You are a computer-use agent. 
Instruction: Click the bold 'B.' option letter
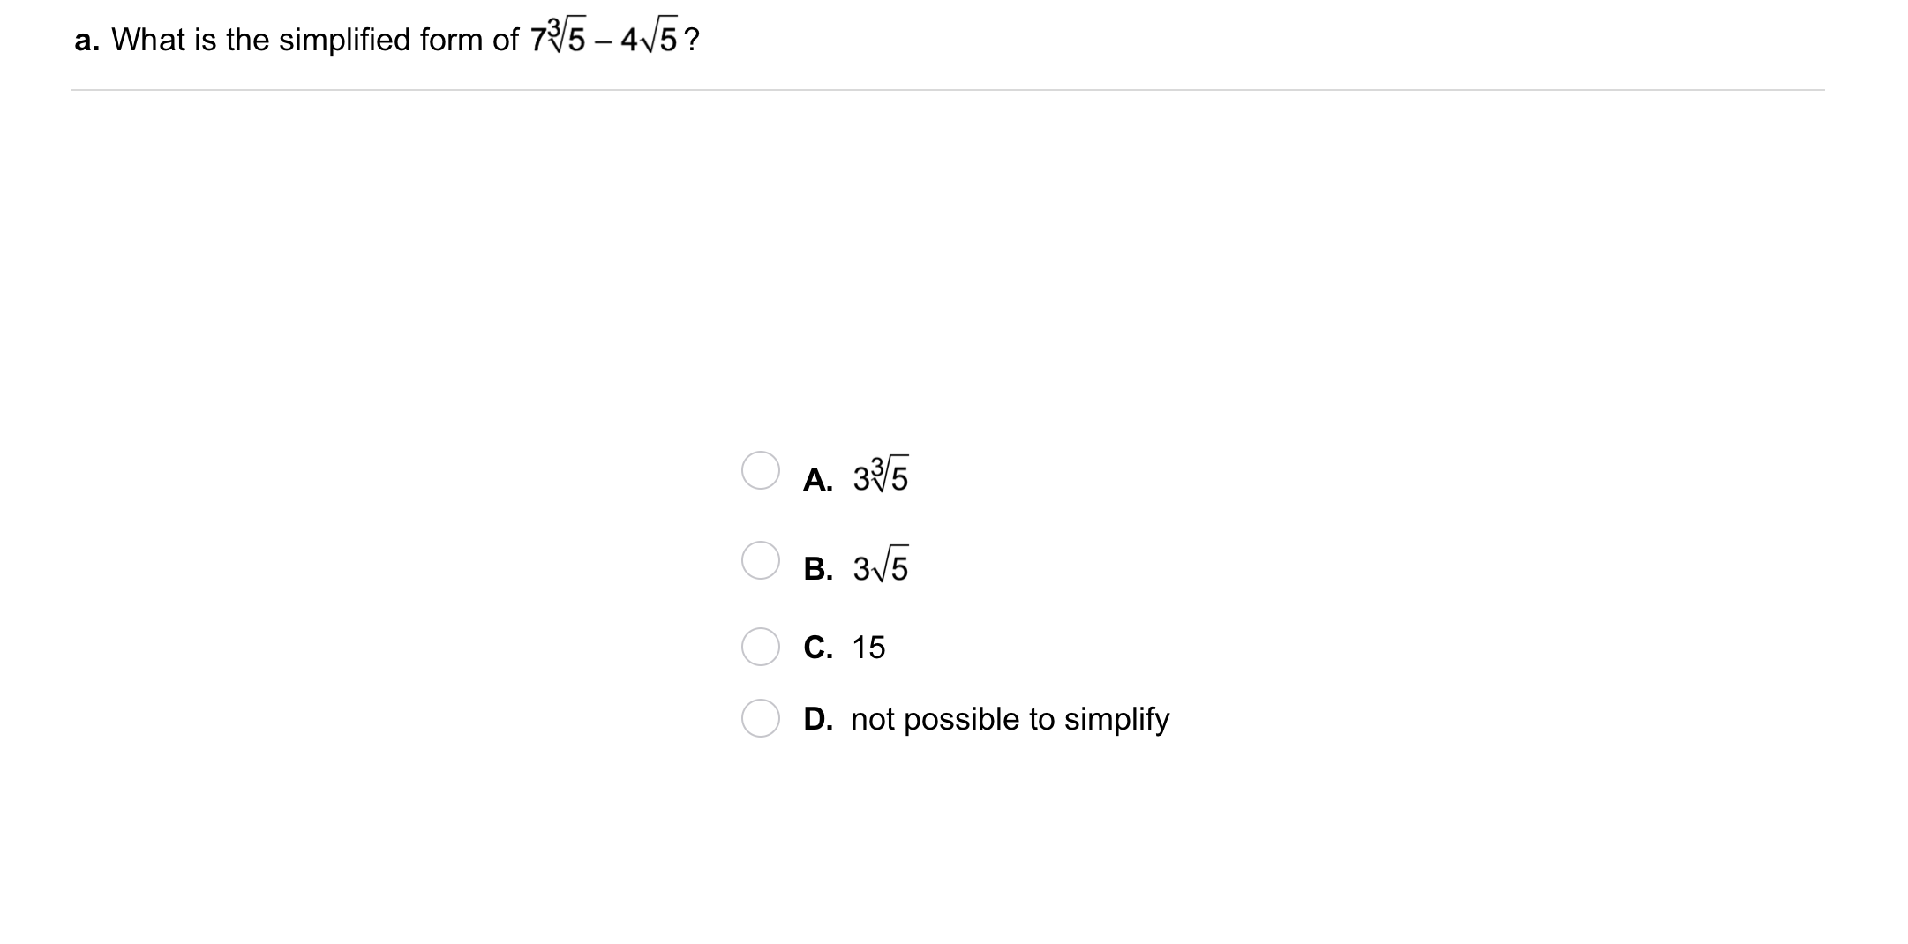pyautogui.click(x=818, y=568)
